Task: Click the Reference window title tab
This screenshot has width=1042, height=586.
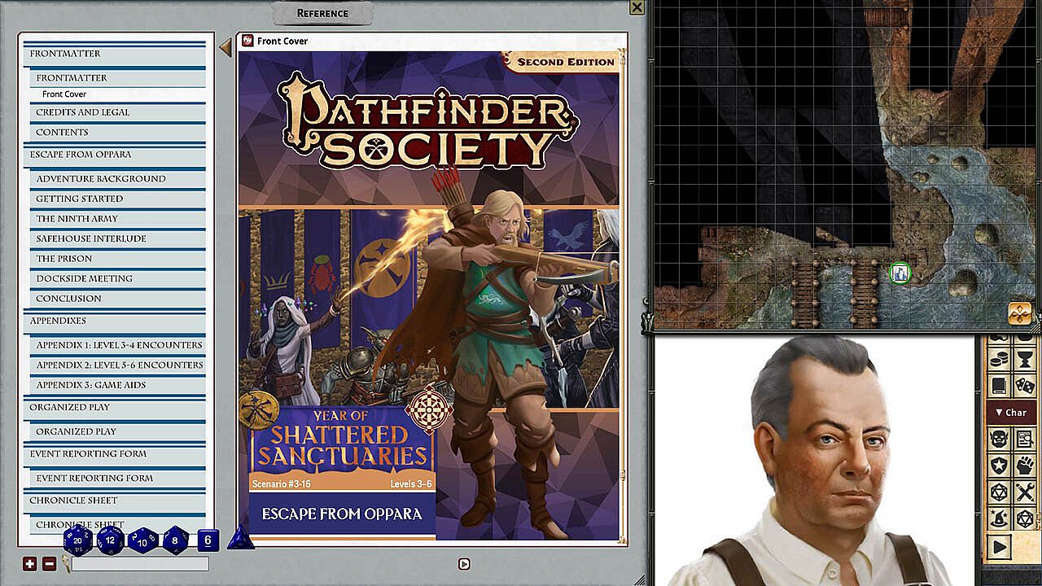Action: click(322, 13)
